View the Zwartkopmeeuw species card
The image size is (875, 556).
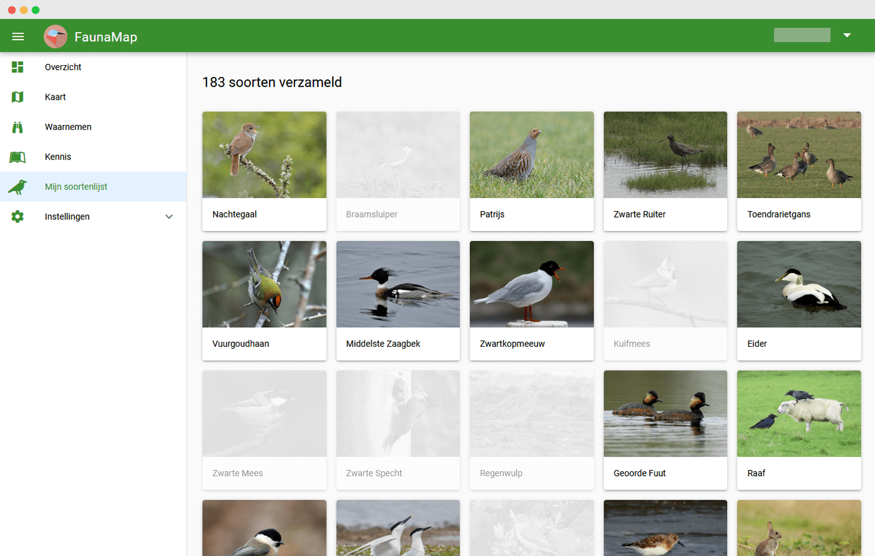(x=531, y=300)
